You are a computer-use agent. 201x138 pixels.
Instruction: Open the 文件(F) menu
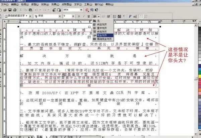pyautogui.click(x=5, y=4)
